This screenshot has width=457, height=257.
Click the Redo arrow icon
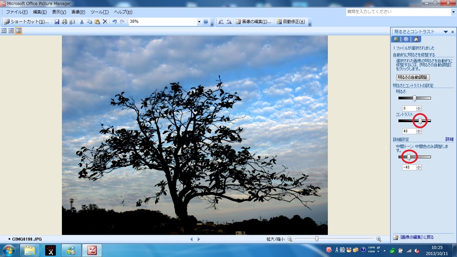(122, 22)
